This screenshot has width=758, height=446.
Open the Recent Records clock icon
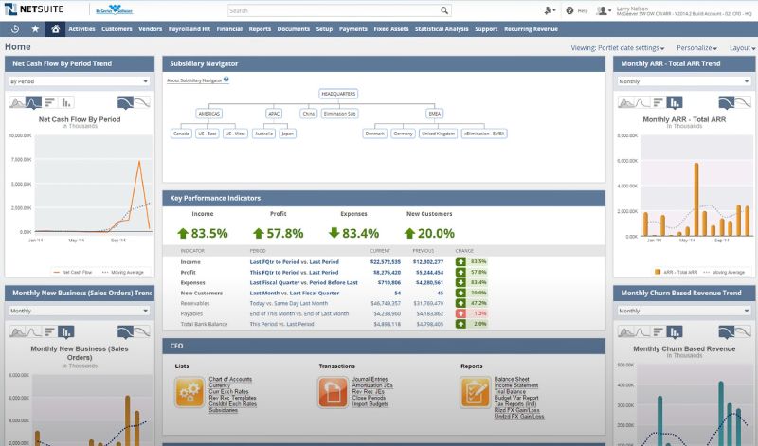click(x=14, y=29)
